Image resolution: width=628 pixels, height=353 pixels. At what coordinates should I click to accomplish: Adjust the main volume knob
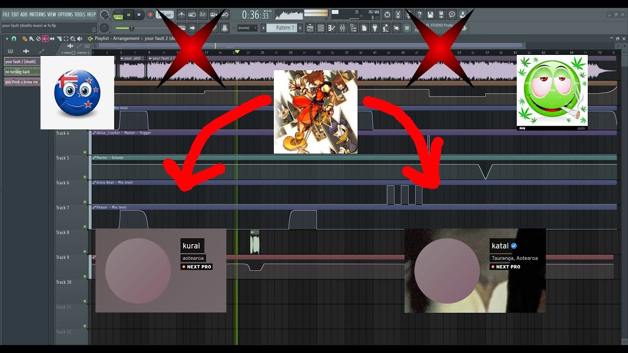[x=104, y=15]
